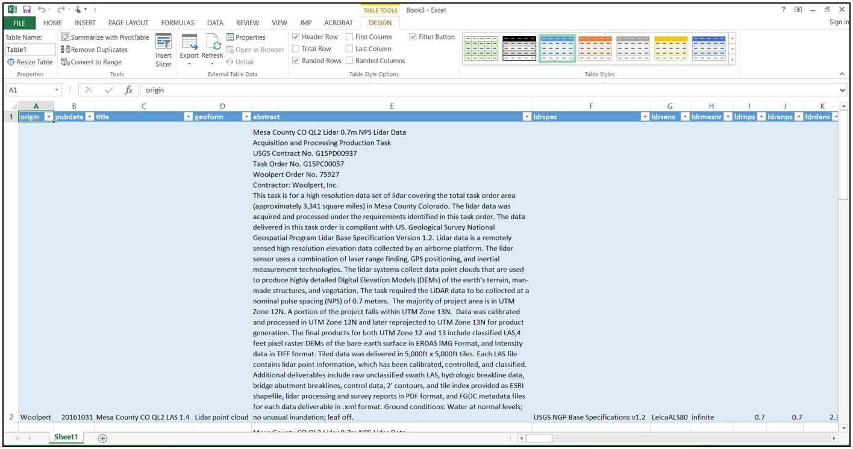Switch to the FORMULAS ribbon tab
This screenshot has height=449, width=853.
177,23
